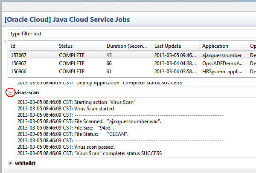Select job row 156966

(19, 71)
